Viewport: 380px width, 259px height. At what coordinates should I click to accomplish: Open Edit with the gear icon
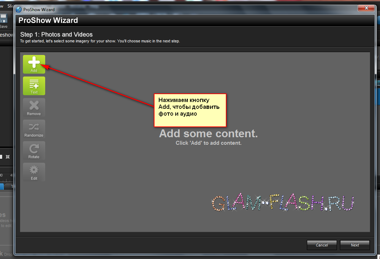click(x=34, y=172)
